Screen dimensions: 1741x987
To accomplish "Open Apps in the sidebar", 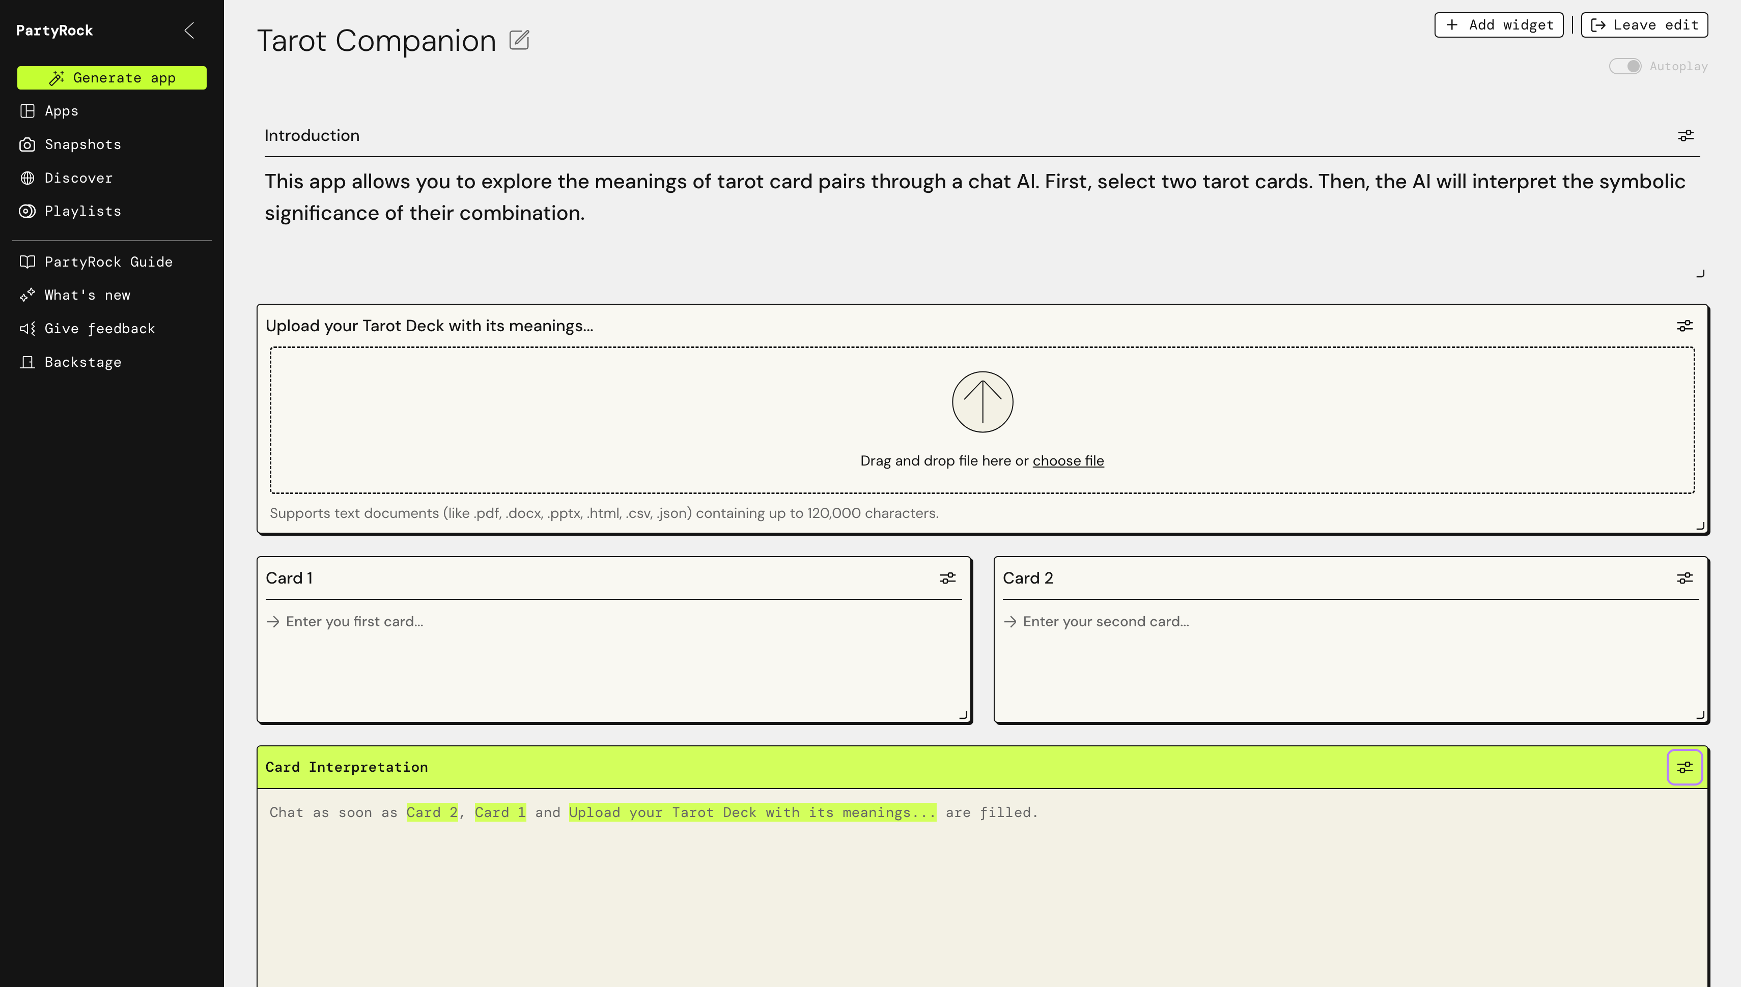I will (61, 111).
